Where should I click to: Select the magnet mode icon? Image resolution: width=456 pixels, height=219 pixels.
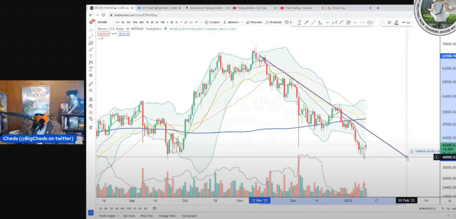[x=91, y=99]
